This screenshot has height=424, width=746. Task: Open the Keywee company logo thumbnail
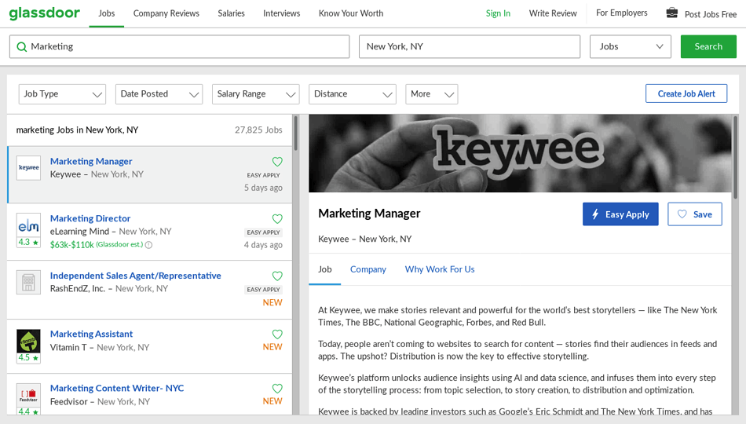click(28, 167)
